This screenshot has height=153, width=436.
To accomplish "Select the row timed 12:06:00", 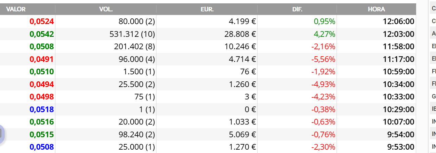I will coord(208,21).
